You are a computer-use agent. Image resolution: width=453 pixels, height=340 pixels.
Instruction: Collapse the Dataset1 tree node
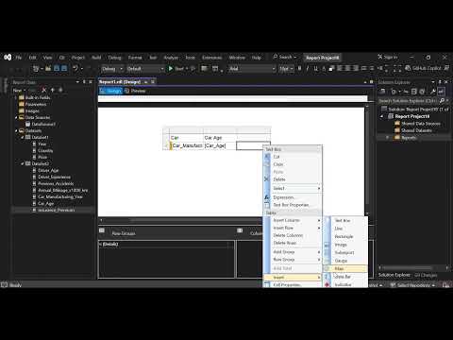pyautogui.click(x=23, y=137)
